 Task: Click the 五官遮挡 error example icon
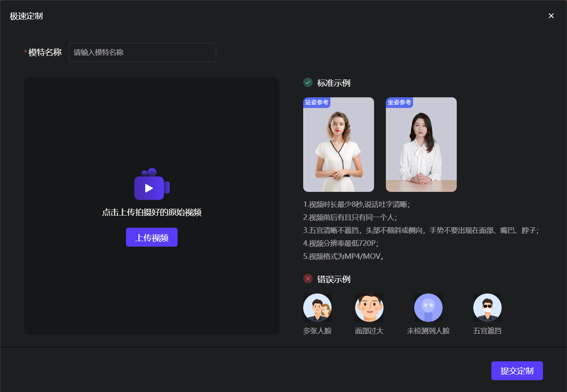pos(487,308)
